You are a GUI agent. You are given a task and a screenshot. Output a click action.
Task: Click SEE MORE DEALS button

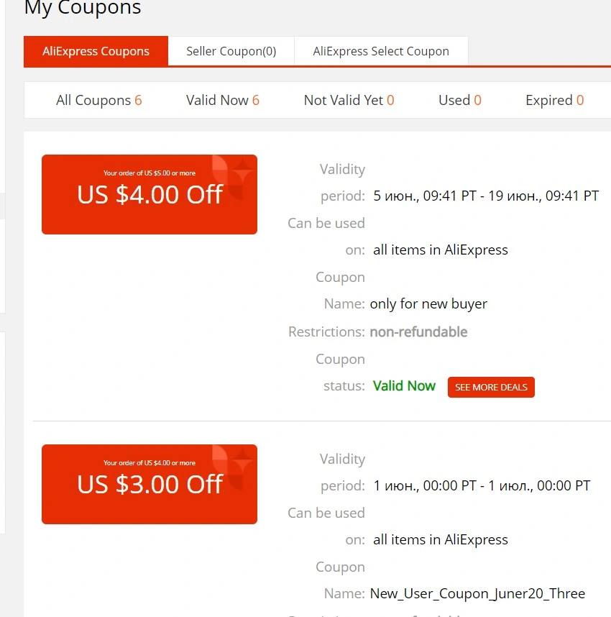[x=491, y=387]
